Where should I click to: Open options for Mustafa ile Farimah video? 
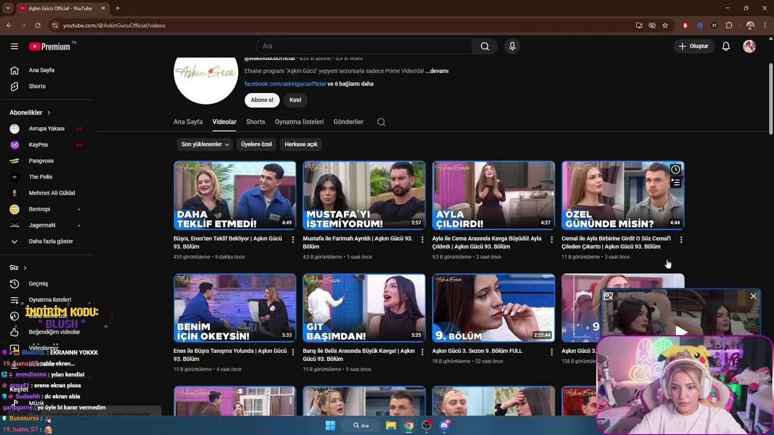tap(423, 240)
